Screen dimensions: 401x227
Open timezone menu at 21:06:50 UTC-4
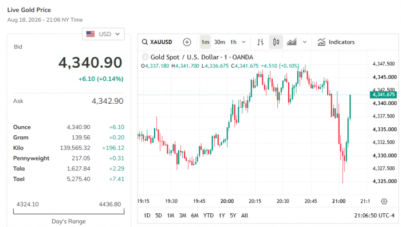[x=374, y=216]
